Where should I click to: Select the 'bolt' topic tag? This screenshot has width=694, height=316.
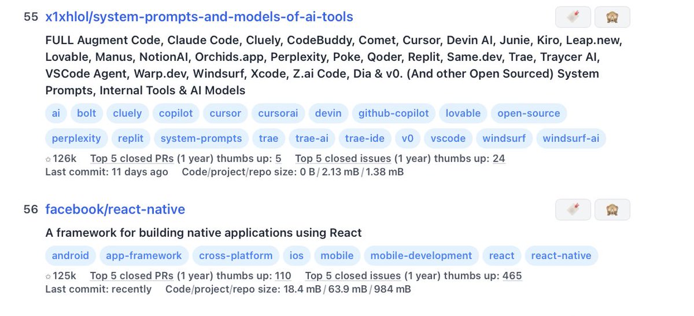pos(87,113)
